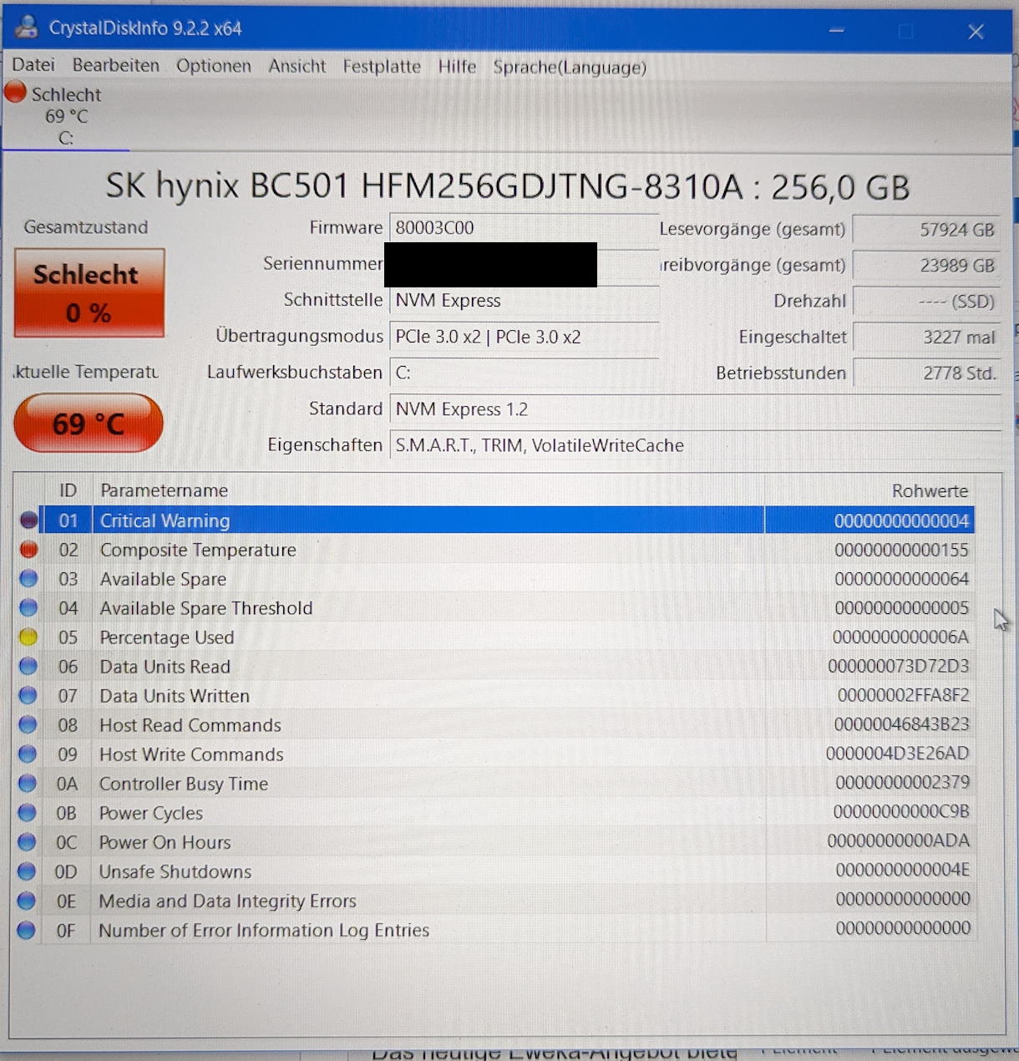1019x1061 pixels.
Task: Click the Schnittstelle field NVM Express
Action: click(x=524, y=301)
